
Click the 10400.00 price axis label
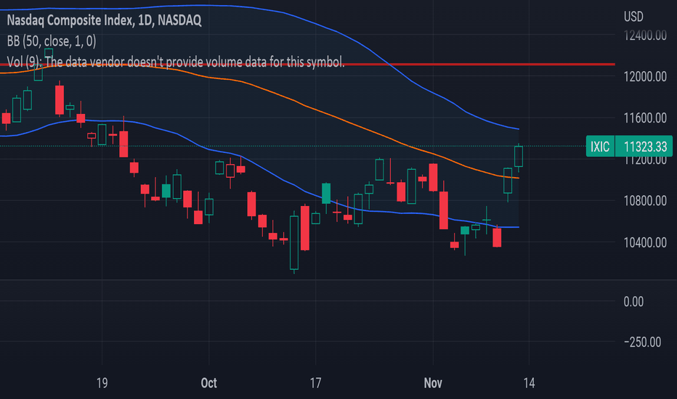(645, 242)
